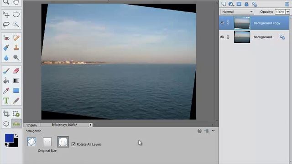Screen dimensions: 292x164
Task: Hide the Background copy layer
Action: pos(222,23)
